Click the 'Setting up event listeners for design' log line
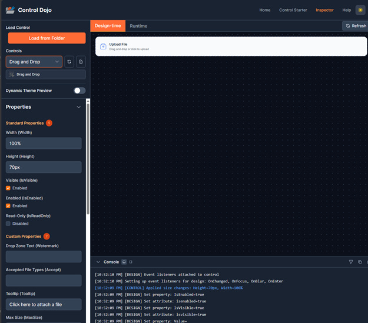This screenshot has height=323, width=368. (x=189, y=281)
